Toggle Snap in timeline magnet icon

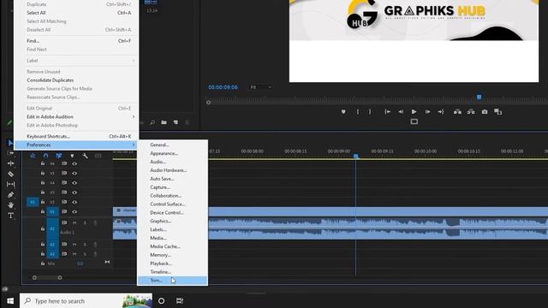(45, 156)
